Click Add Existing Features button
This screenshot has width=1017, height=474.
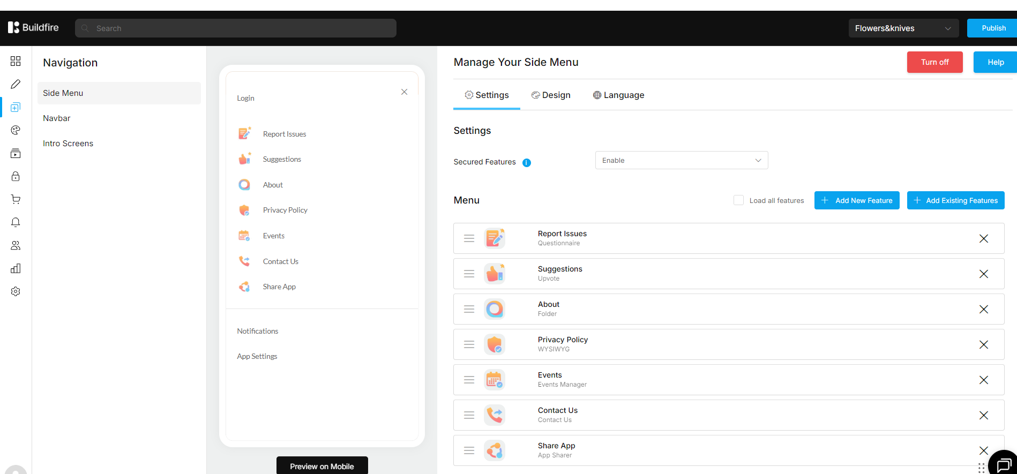(x=956, y=200)
